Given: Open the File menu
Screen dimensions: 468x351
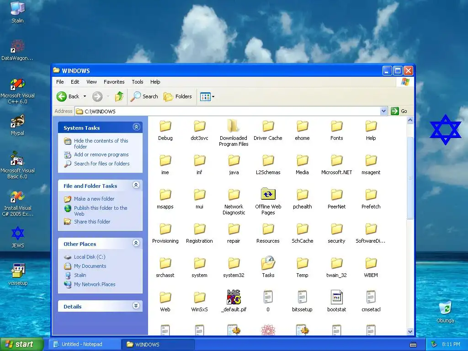Looking at the screenshot, I should 60,82.
